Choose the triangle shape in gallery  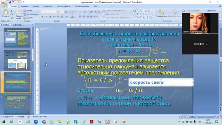click(x=134, y=14)
